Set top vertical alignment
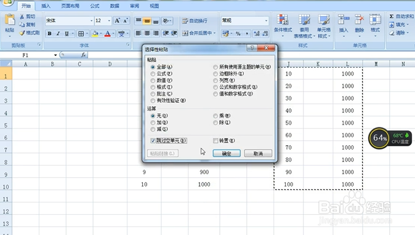Screen dimensions: 415x235 click(x=139, y=21)
